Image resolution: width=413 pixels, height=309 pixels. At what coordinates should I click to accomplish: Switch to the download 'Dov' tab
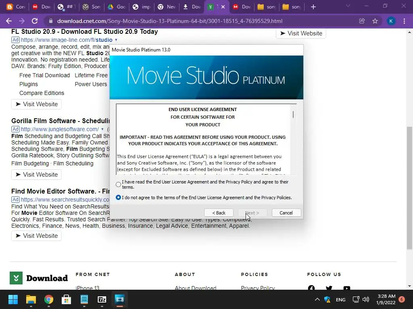[x=192, y=7]
